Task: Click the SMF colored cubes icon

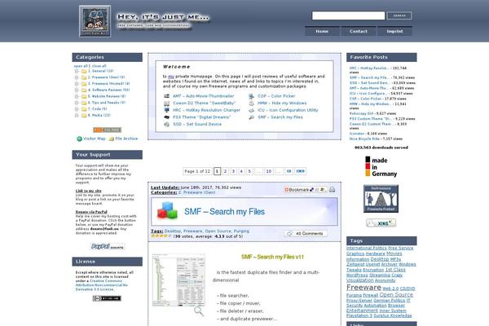Action: click(x=167, y=210)
